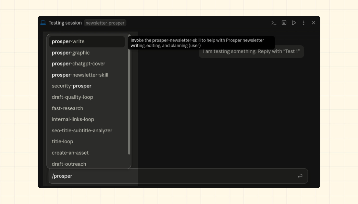Click the 'I am testing something' message bubble
Viewport: 358px width, 204px height.
pos(251,52)
